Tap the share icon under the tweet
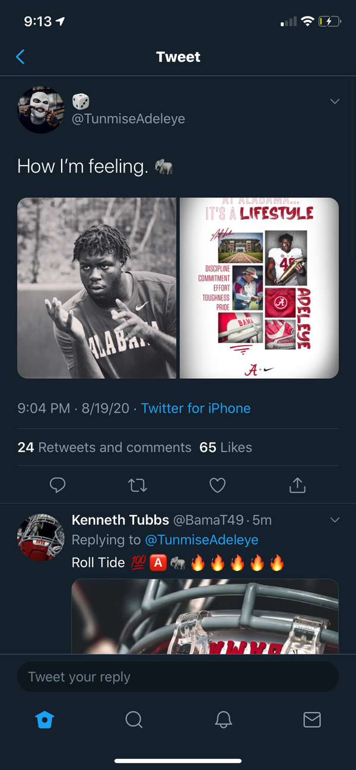Screen dimensions: 356x770 [x=297, y=485]
